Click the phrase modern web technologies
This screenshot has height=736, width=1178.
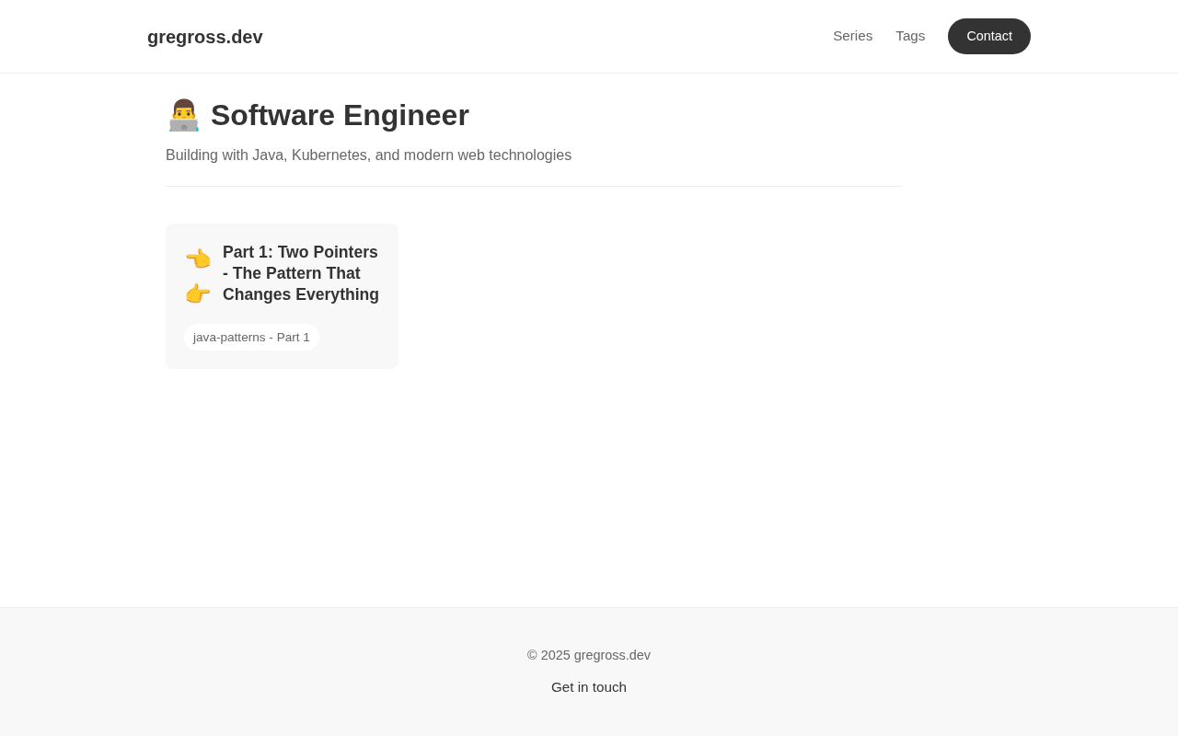click(x=487, y=155)
